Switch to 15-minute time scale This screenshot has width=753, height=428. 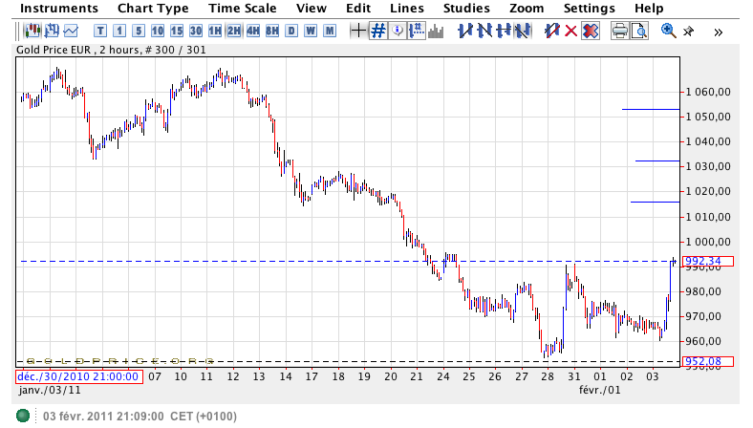pos(177,32)
